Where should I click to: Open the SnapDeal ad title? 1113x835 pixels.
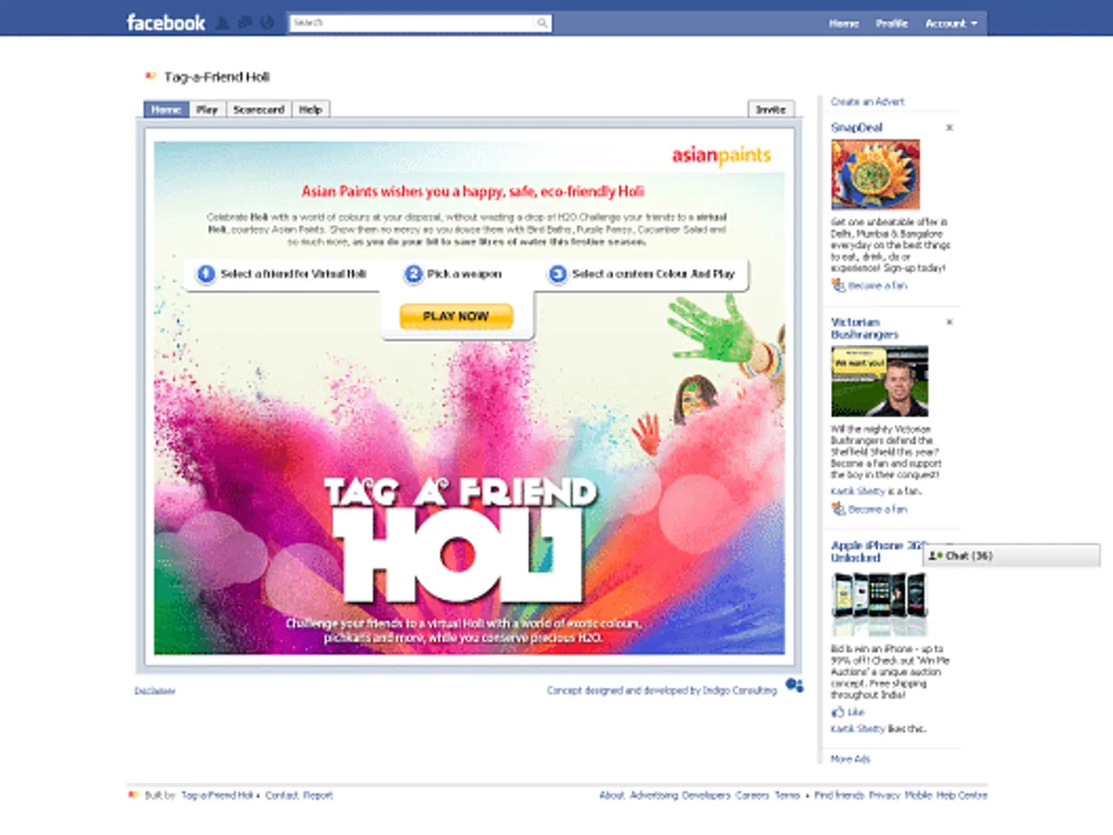(856, 127)
